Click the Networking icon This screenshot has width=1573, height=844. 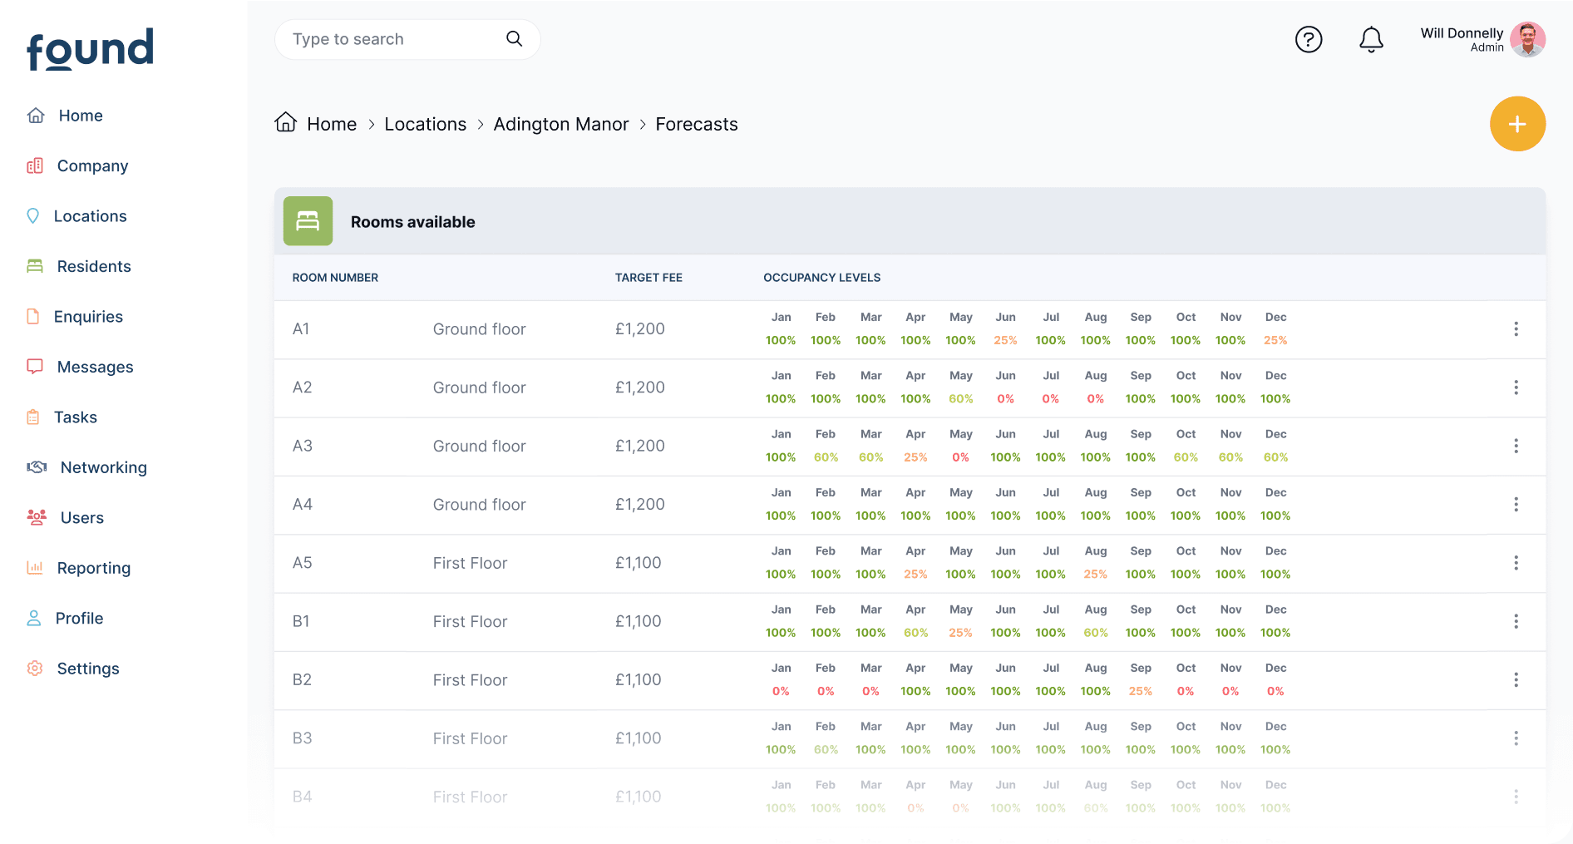tap(36, 466)
